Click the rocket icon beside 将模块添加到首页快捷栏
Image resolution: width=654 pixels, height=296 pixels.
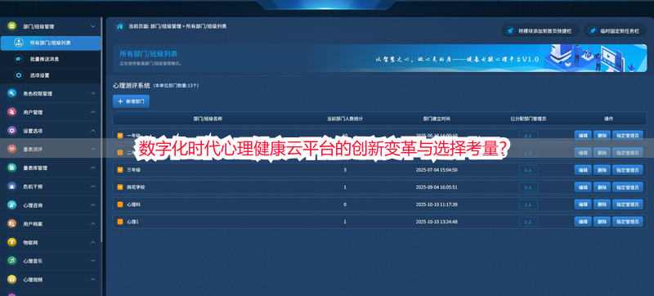(509, 31)
